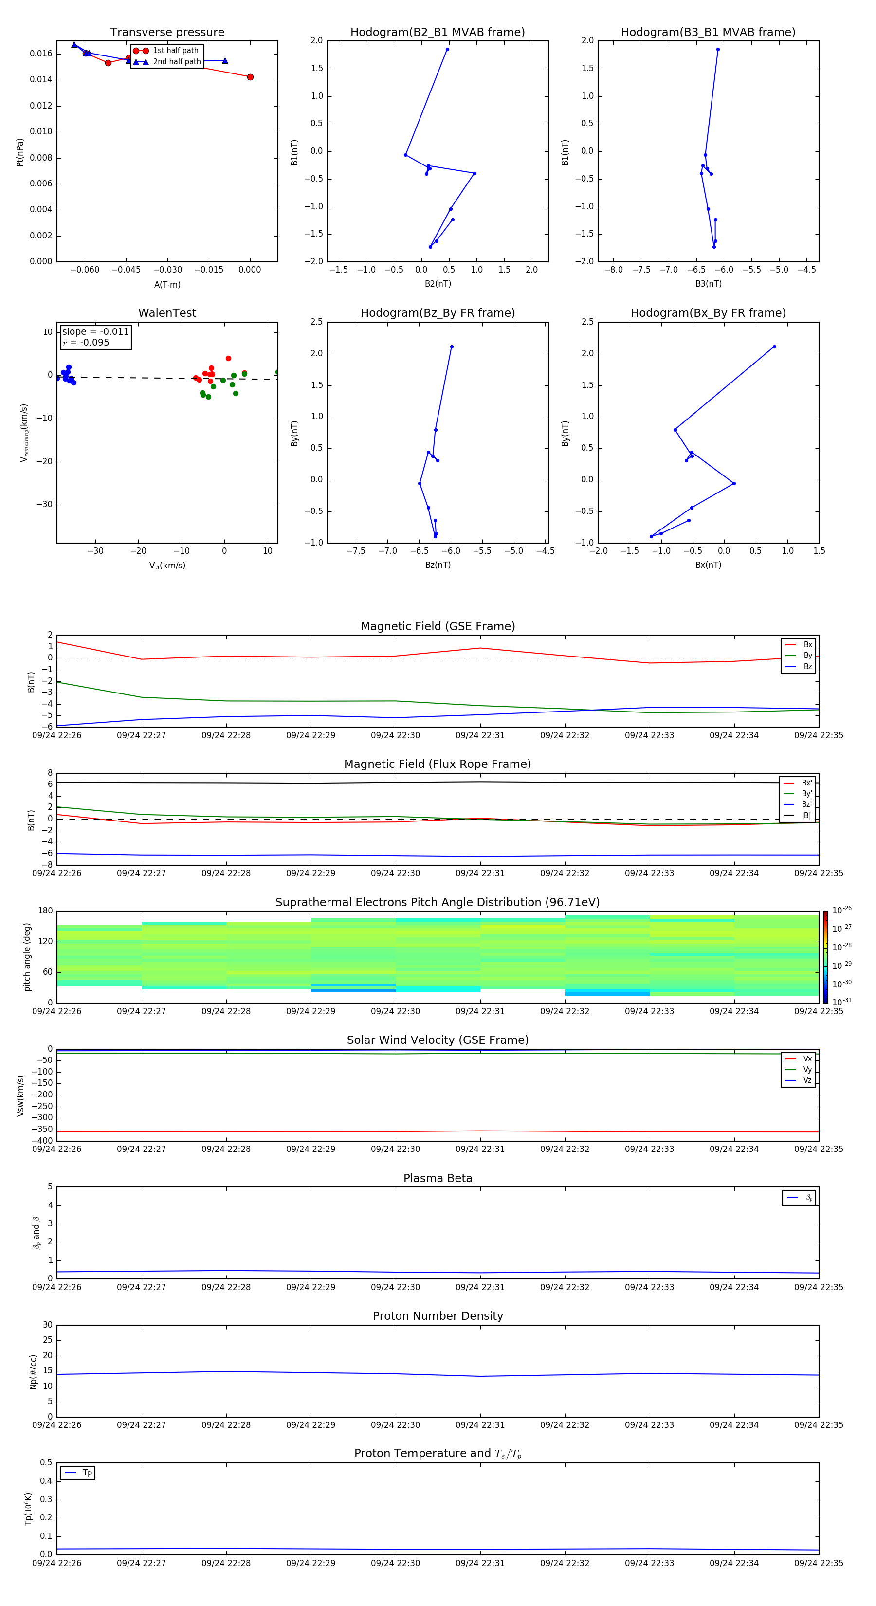Select the "V_A(km/s)" axis label

click(167, 566)
